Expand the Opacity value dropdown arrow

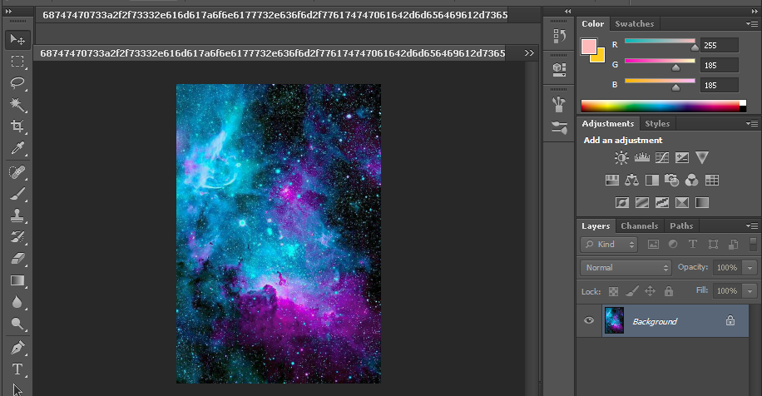[750, 268]
